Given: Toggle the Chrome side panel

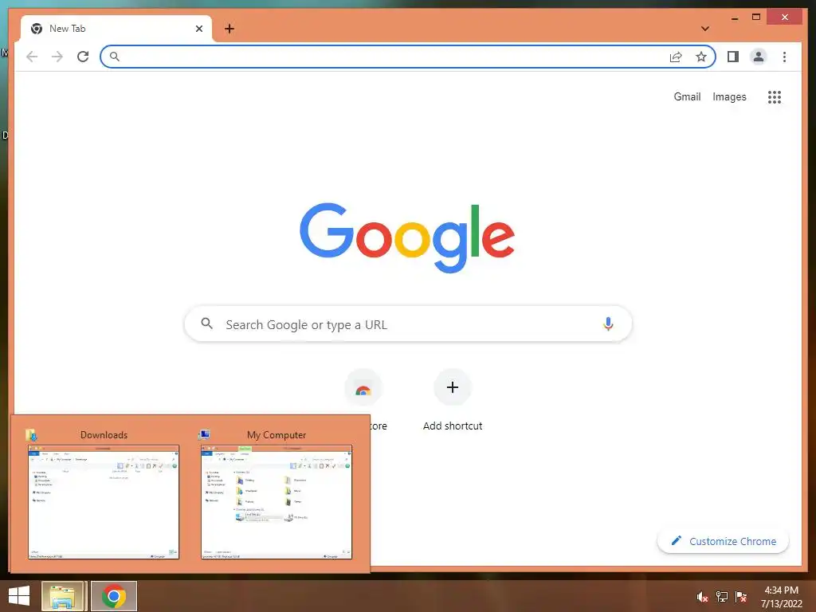Looking at the screenshot, I should click(733, 57).
